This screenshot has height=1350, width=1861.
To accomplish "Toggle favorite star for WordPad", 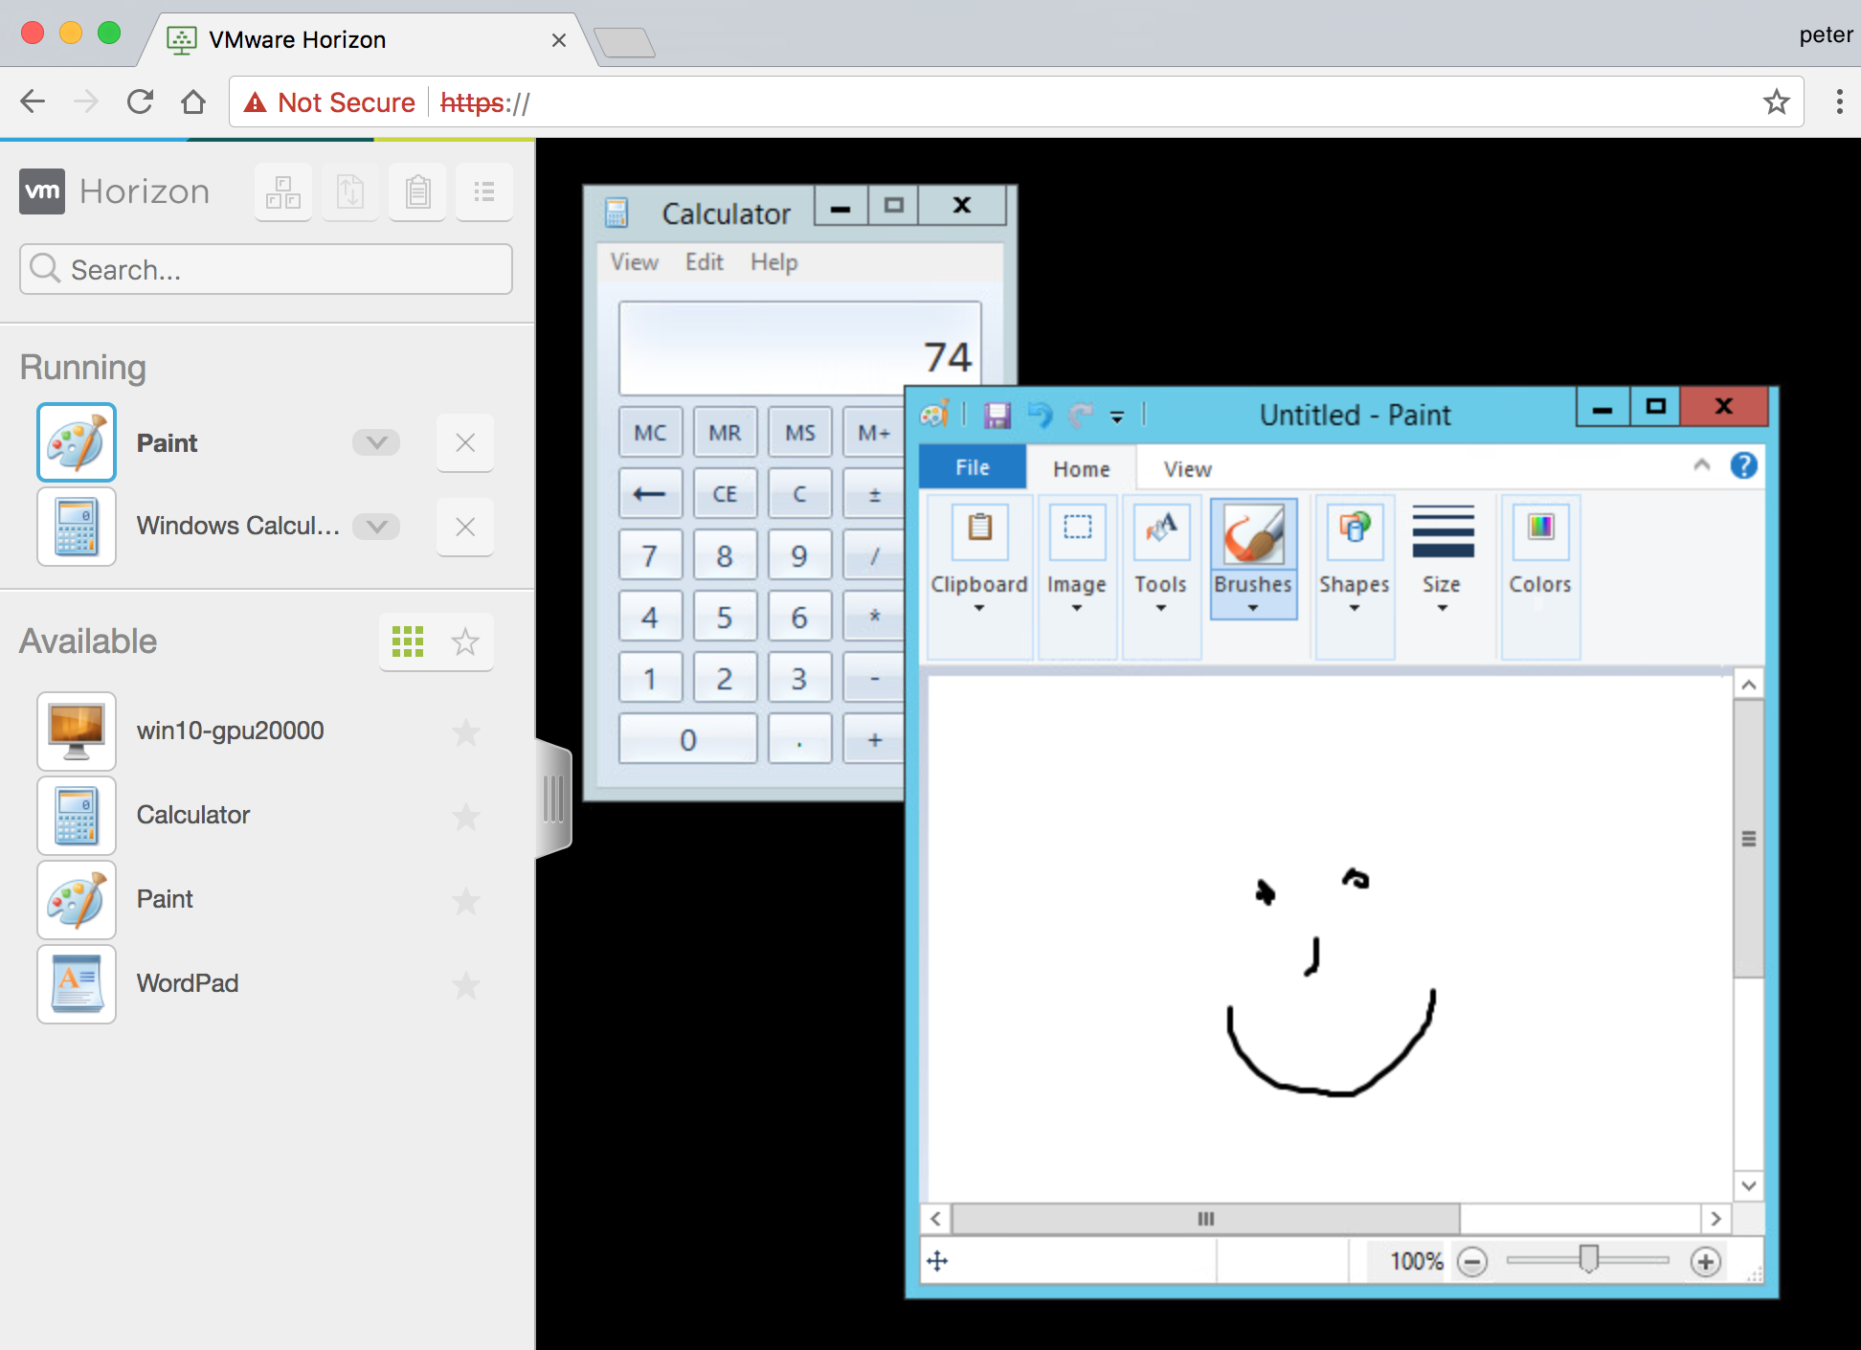I will (x=465, y=985).
